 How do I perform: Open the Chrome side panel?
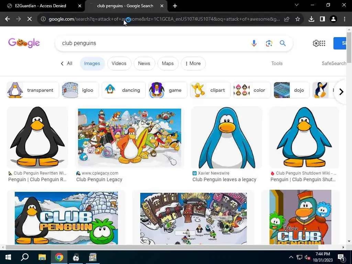pos(322,19)
